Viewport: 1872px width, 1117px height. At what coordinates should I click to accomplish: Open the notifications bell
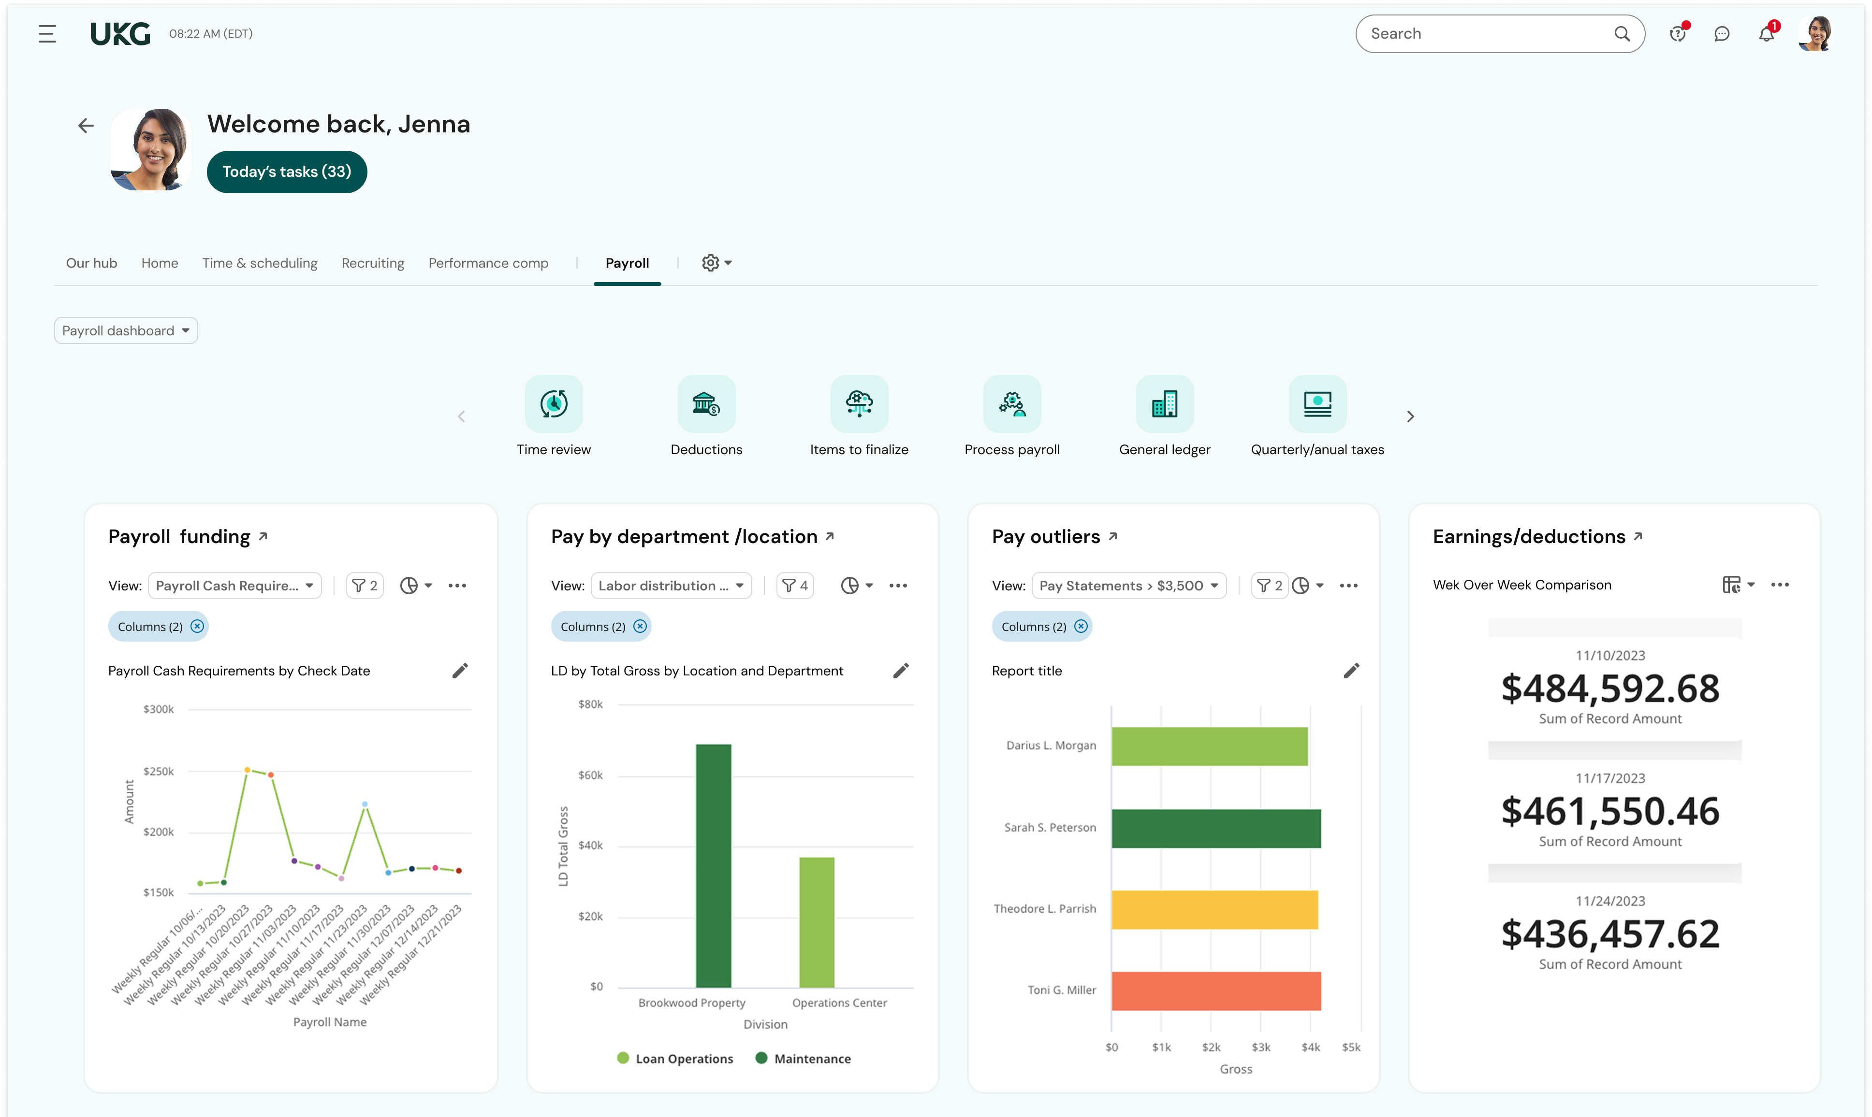(x=1766, y=34)
